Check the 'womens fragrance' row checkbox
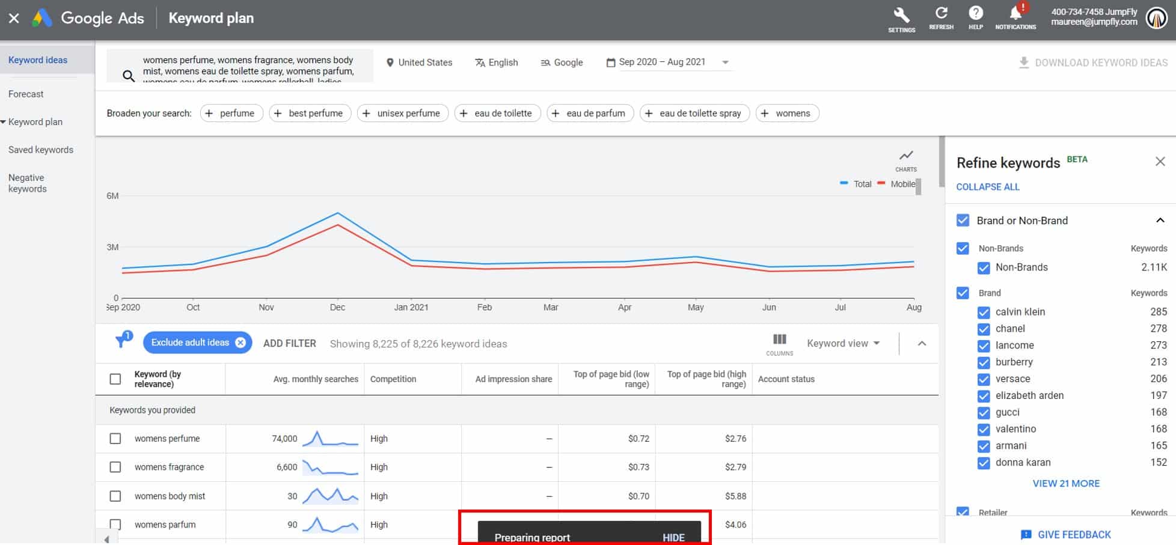Viewport: 1176px width, 545px height. pos(115,467)
